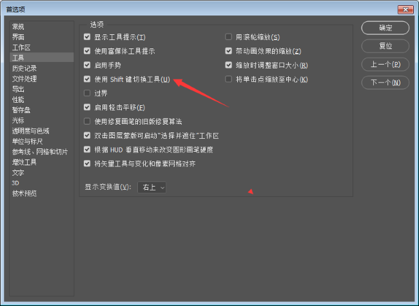Viewport: 419px width, 306px height.
Task: Select 常规 category in sidebar
Action: pyautogui.click(x=18, y=26)
